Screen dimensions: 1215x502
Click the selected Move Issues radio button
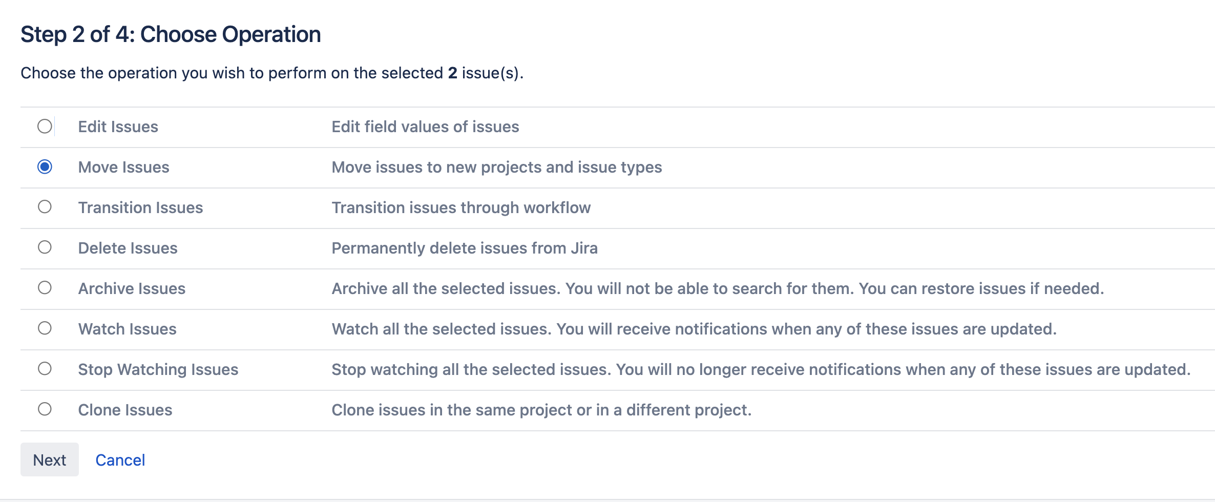45,167
